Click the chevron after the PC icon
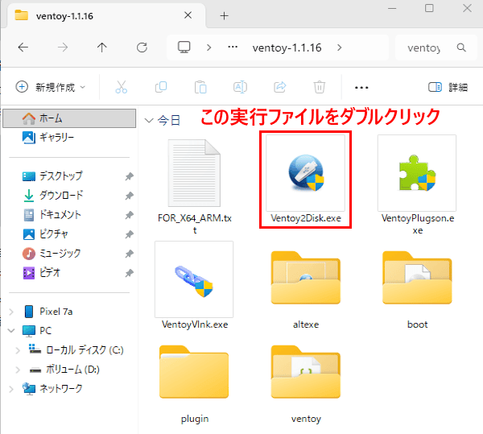 (208, 48)
